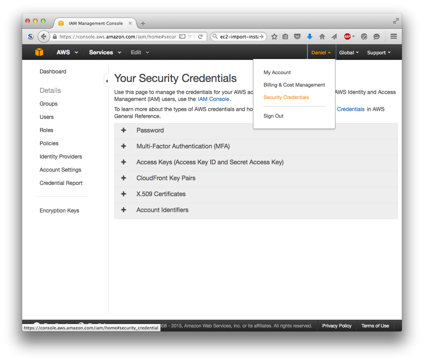This screenshot has height=362, width=424.
Task: Click the paper plane send icon
Action: click(x=335, y=37)
